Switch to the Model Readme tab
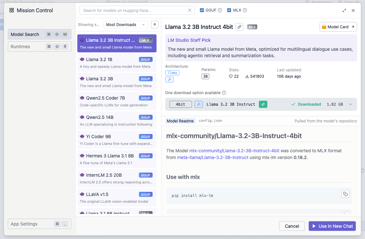 coord(180,121)
